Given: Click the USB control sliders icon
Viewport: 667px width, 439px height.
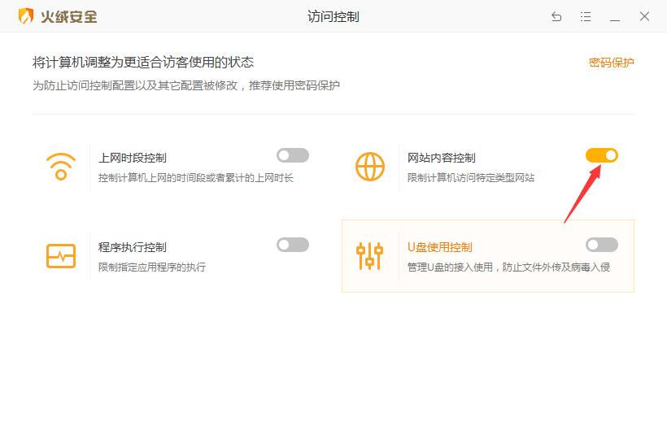Looking at the screenshot, I should [x=370, y=255].
